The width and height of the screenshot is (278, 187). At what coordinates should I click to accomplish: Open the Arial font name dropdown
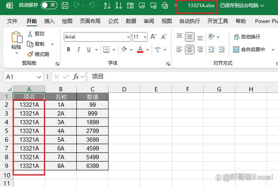point(129,37)
